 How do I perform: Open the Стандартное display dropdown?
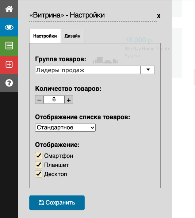point(65,128)
